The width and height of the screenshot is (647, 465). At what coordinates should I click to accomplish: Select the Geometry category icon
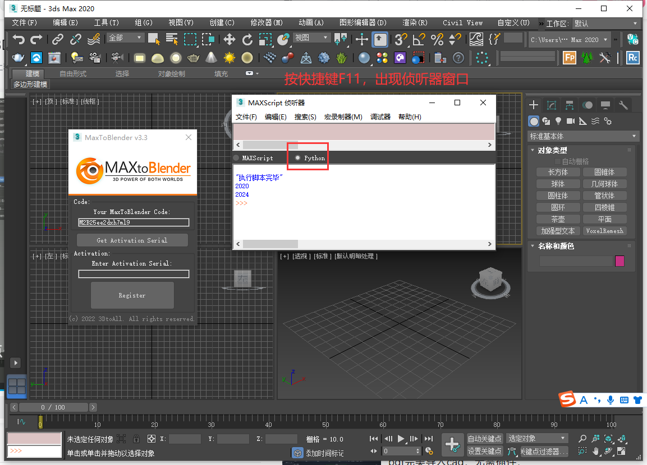(x=534, y=121)
